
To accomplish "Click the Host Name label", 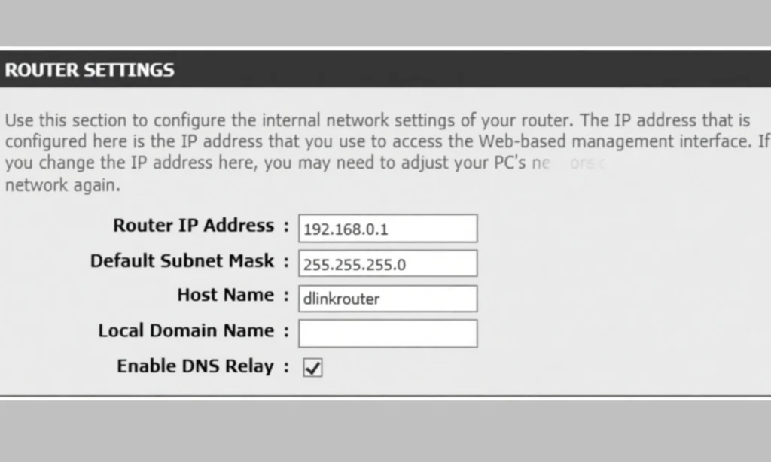I will click(226, 295).
